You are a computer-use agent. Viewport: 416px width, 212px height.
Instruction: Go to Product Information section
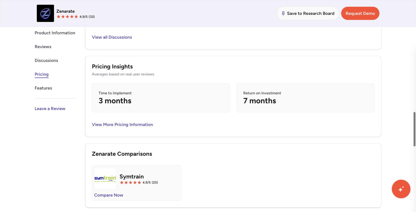tap(55, 33)
